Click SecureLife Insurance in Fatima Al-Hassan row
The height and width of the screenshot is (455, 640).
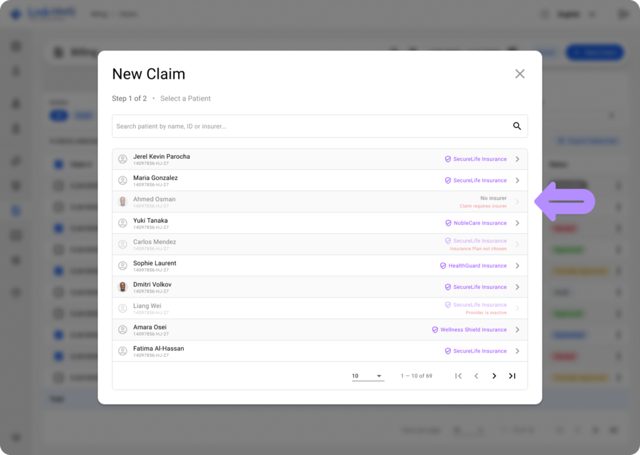(x=480, y=351)
